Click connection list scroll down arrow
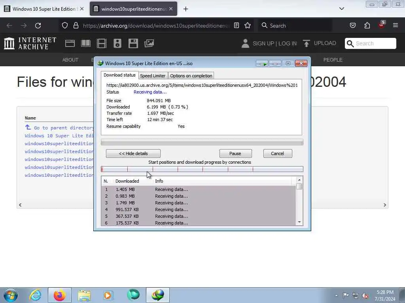 click(299, 222)
